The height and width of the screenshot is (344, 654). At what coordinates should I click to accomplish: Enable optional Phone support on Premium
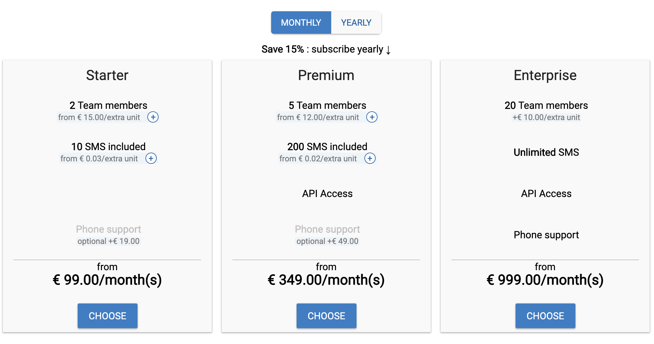pos(327,241)
